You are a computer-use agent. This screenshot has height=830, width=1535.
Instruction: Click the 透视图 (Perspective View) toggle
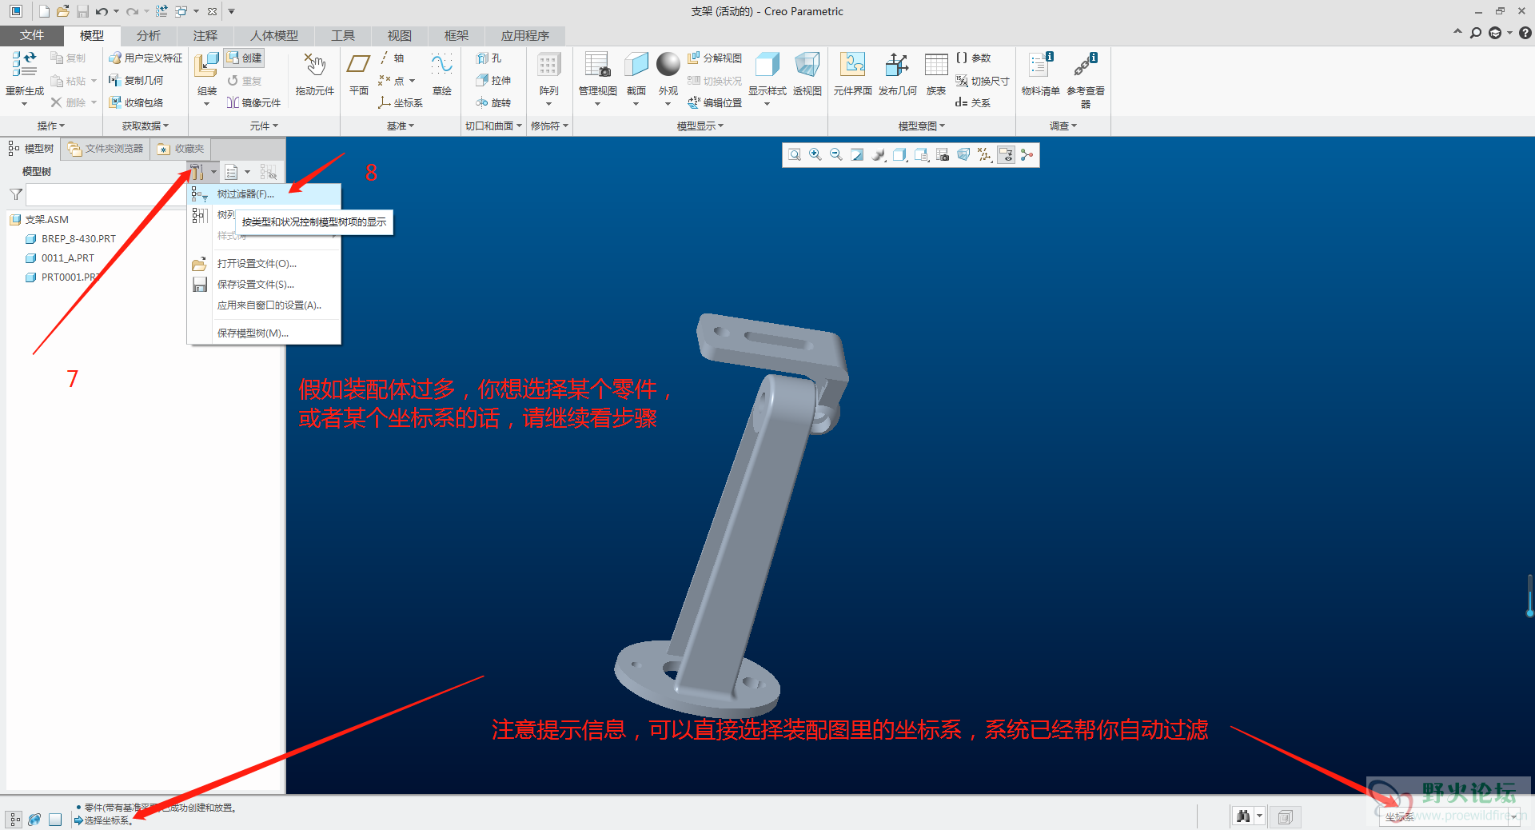pos(807,74)
